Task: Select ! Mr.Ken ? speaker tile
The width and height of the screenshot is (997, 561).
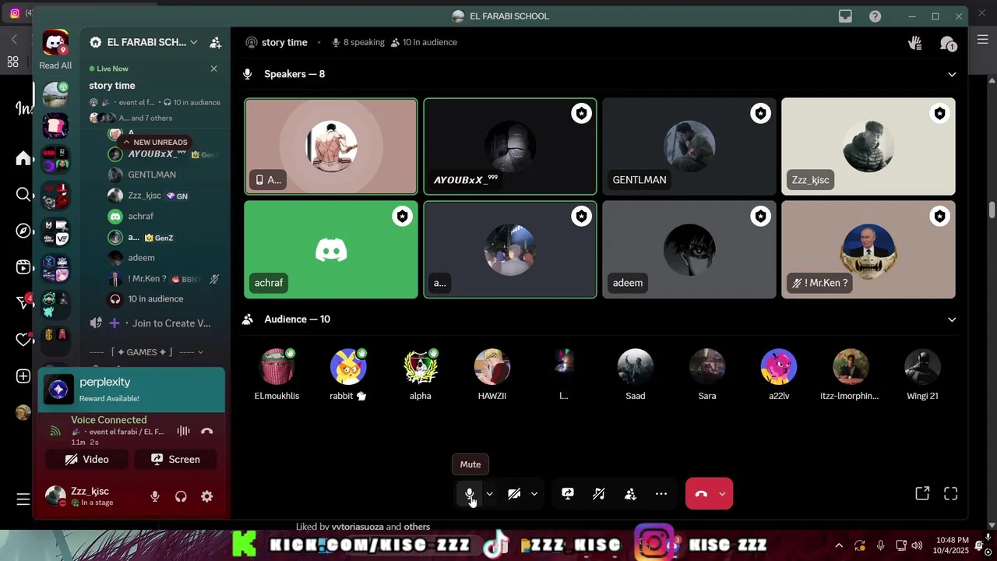Action: click(x=868, y=249)
